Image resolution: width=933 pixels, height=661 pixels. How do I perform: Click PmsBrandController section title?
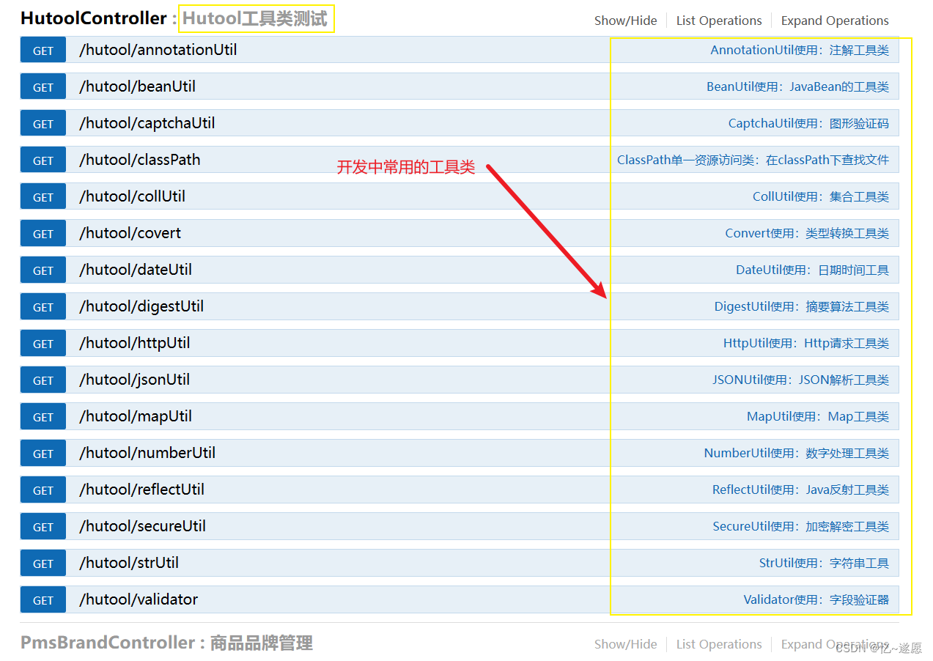[108, 643]
